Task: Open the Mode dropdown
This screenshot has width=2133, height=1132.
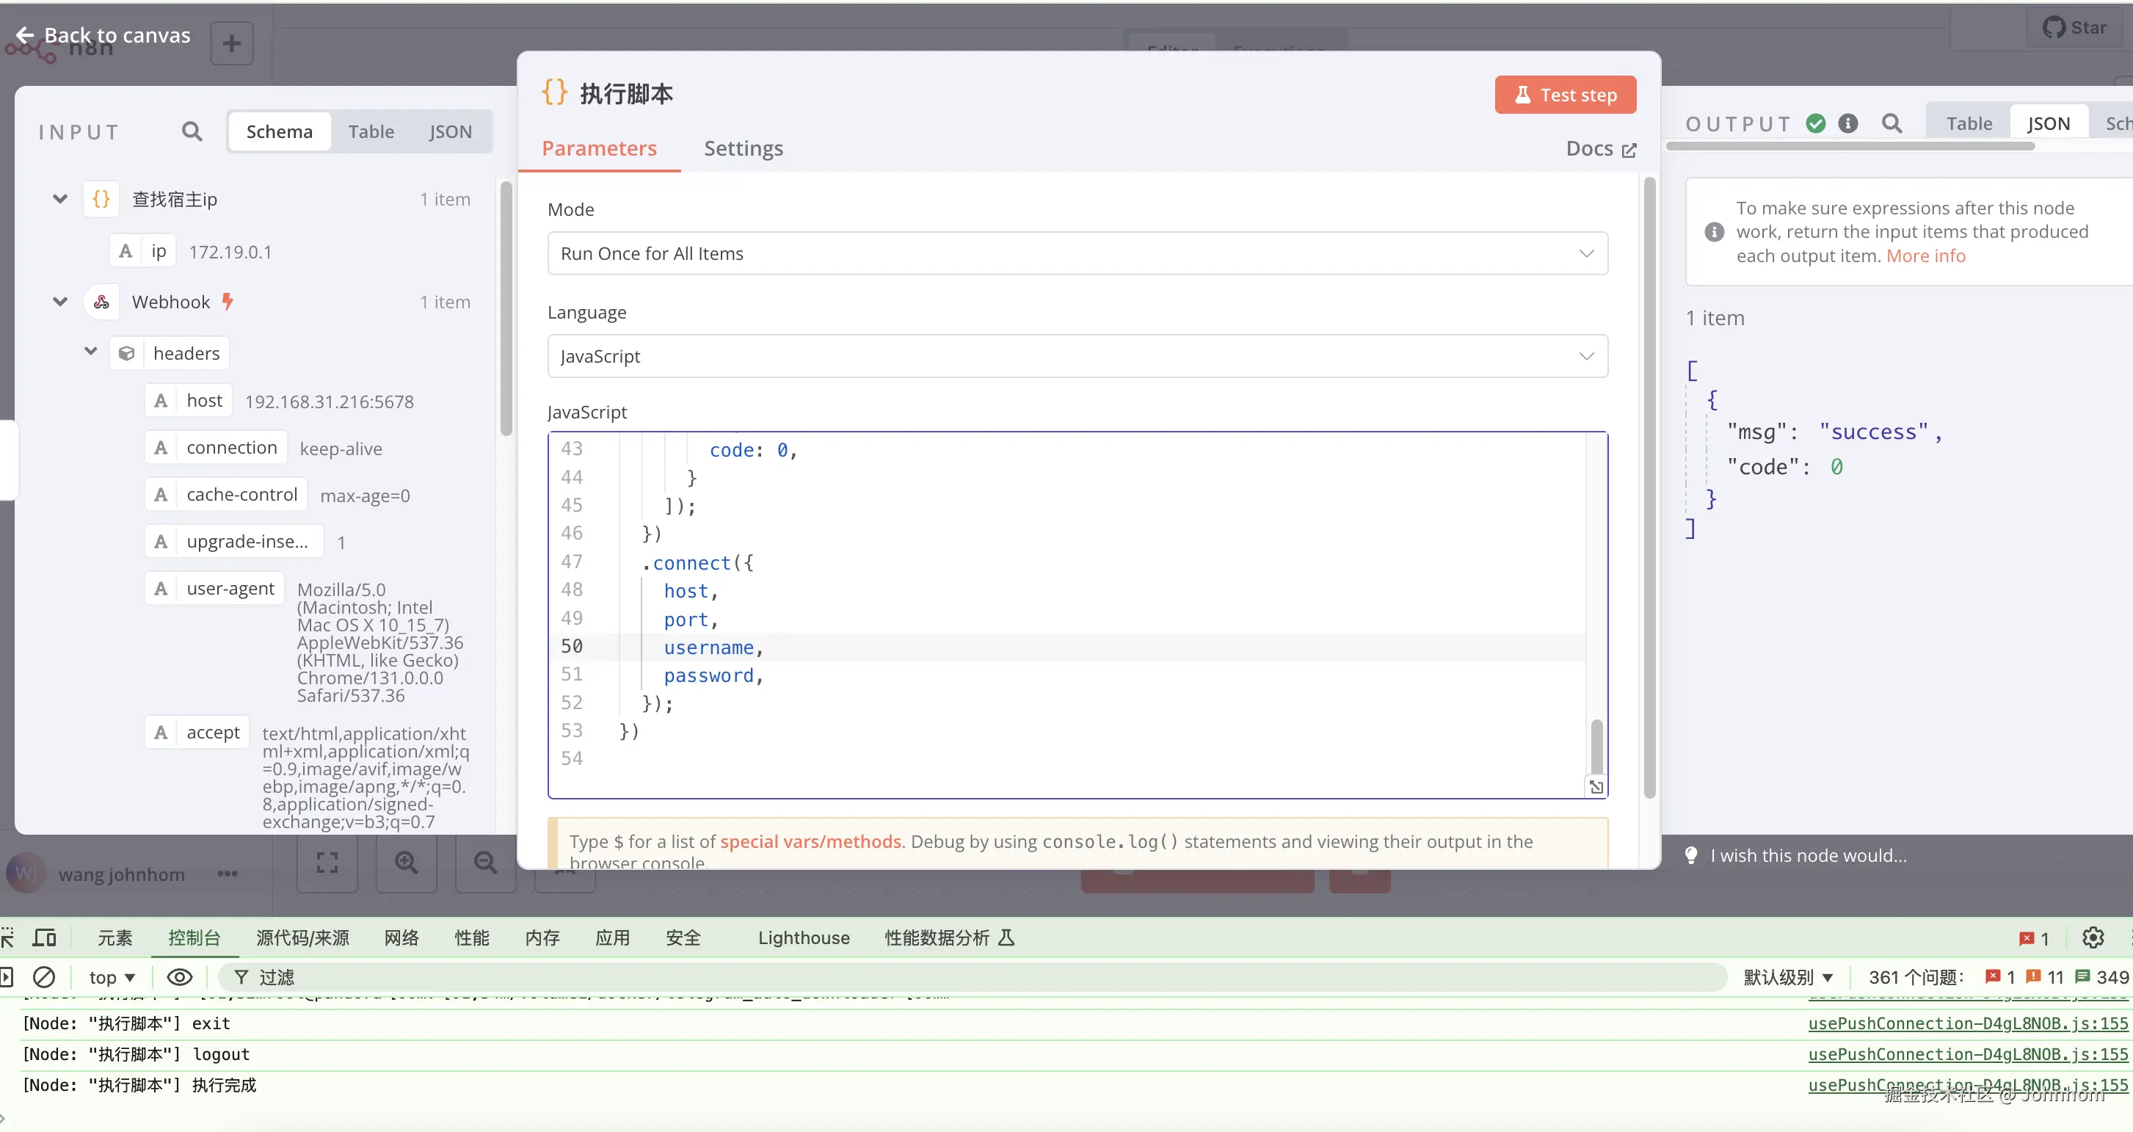Action: pyautogui.click(x=1077, y=253)
